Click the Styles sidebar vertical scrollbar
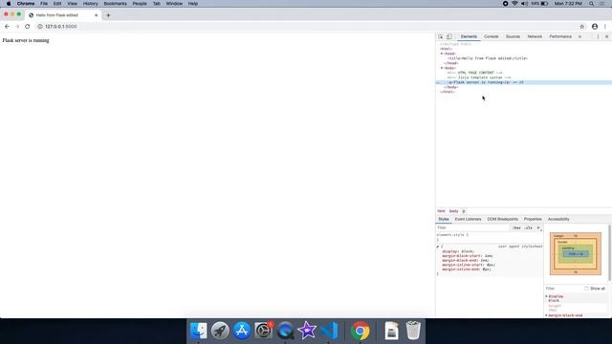Image resolution: width=612 pixels, height=344 pixels. (x=609, y=252)
